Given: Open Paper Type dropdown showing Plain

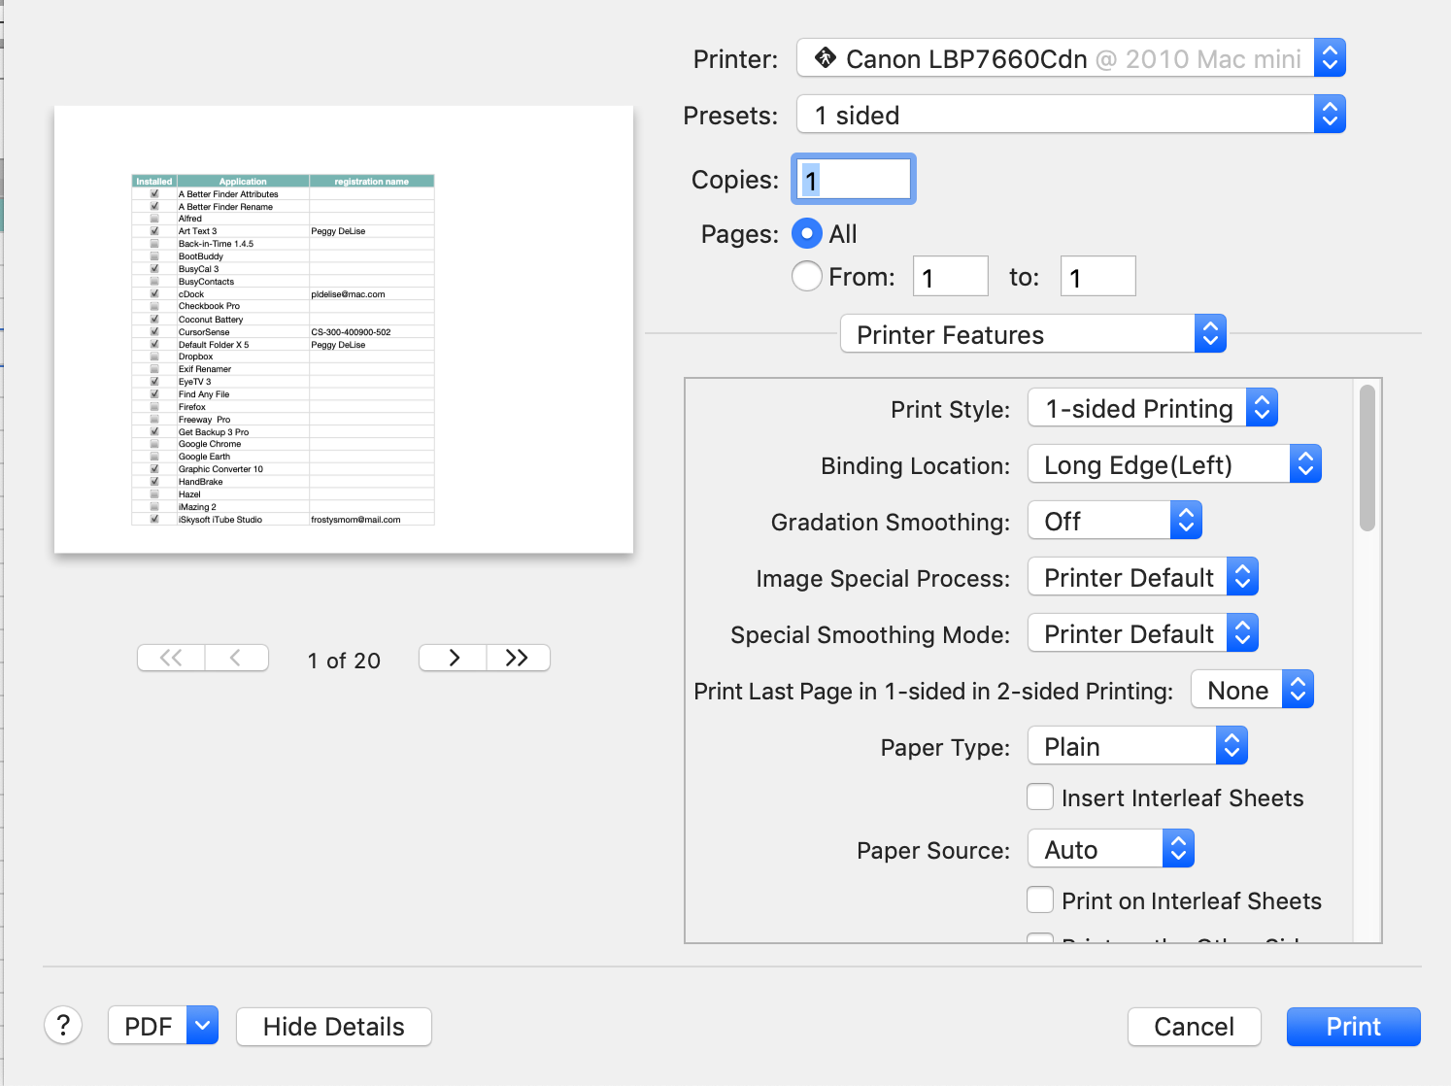Looking at the screenshot, I should click(1137, 746).
